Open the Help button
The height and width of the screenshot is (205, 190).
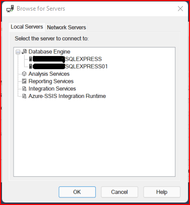click(x=162, y=192)
